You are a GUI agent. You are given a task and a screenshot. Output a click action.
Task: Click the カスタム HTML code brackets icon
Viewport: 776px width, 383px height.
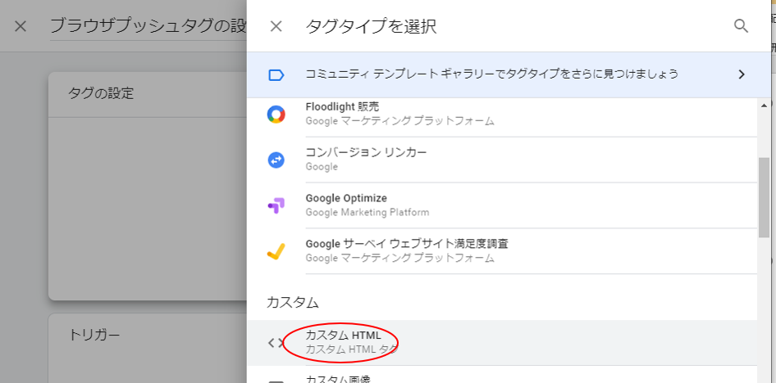click(276, 343)
